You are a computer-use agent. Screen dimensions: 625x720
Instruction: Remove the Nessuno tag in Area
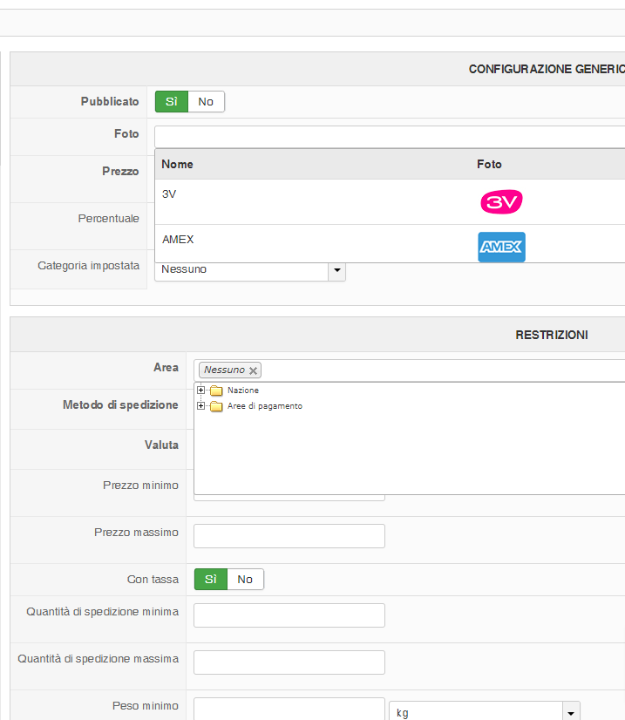tap(254, 370)
